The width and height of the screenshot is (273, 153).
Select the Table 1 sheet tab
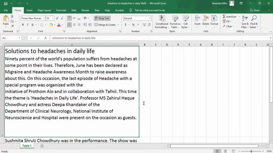point(27,146)
